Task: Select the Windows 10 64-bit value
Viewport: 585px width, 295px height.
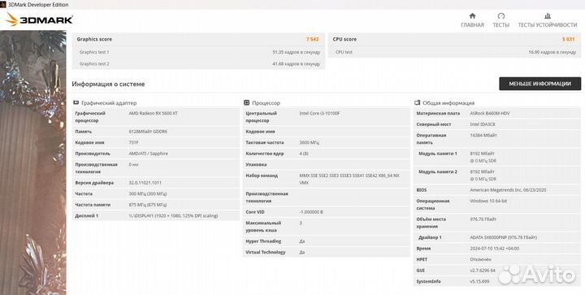Action: 488,201
